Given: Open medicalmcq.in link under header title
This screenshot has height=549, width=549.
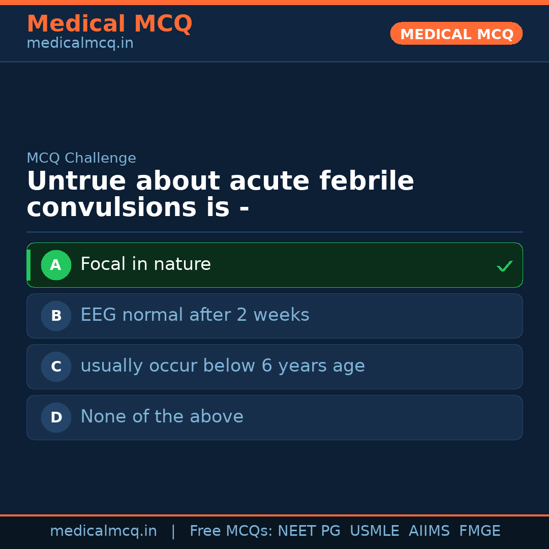Looking at the screenshot, I should (80, 44).
